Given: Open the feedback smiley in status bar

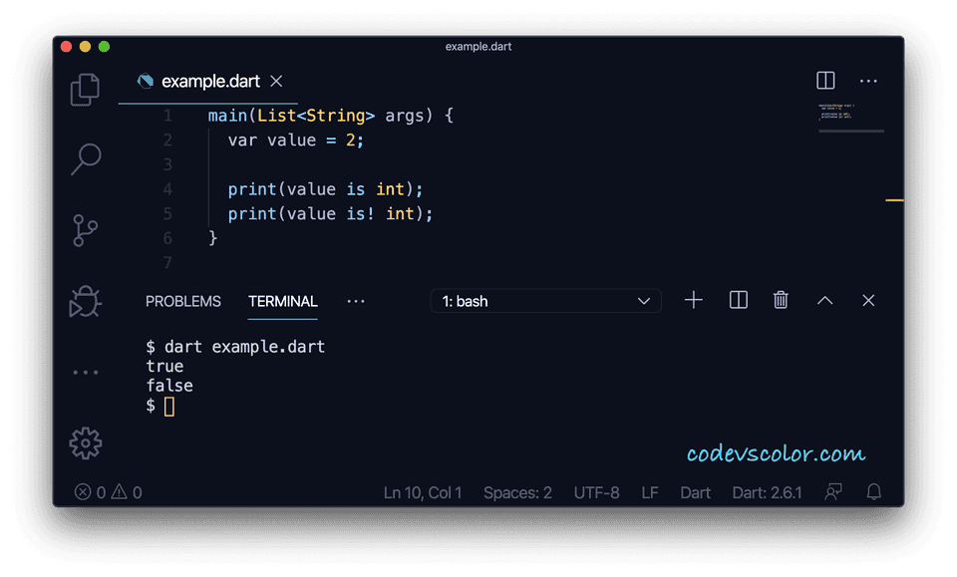Looking at the screenshot, I should [833, 491].
